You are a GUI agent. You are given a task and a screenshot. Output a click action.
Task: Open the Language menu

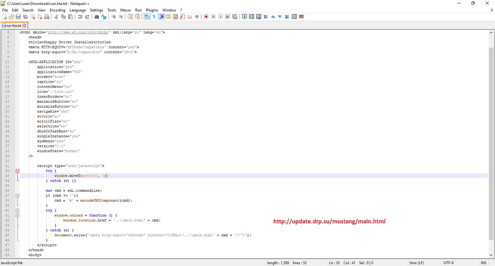click(78, 10)
